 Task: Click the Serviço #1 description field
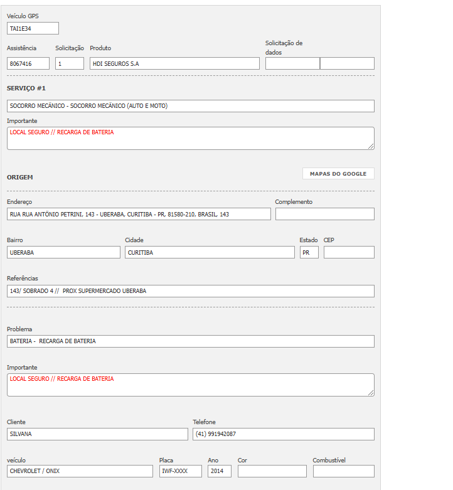click(x=190, y=106)
